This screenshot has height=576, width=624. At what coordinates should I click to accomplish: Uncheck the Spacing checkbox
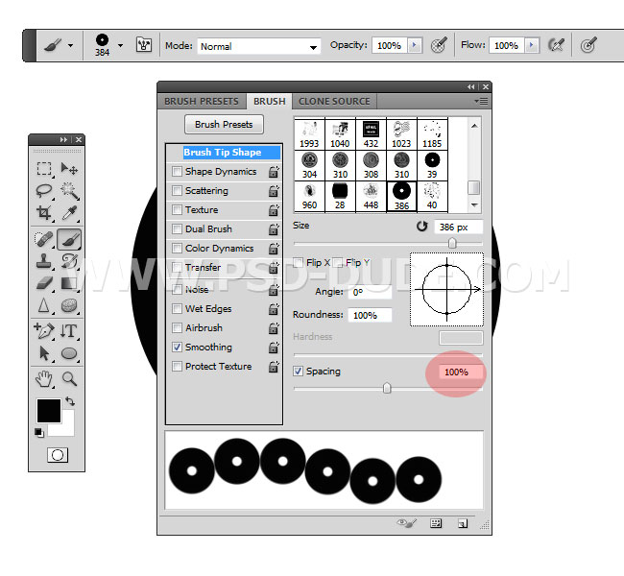[298, 371]
